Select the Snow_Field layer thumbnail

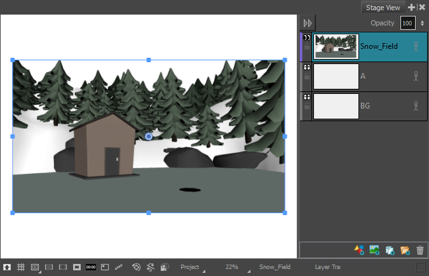pyautogui.click(x=336, y=46)
